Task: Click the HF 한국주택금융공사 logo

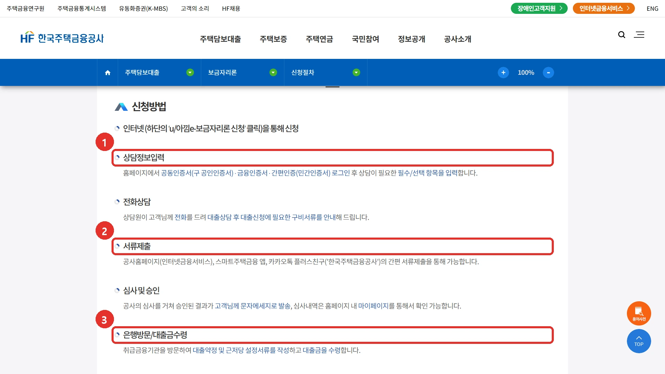Action: (x=62, y=38)
